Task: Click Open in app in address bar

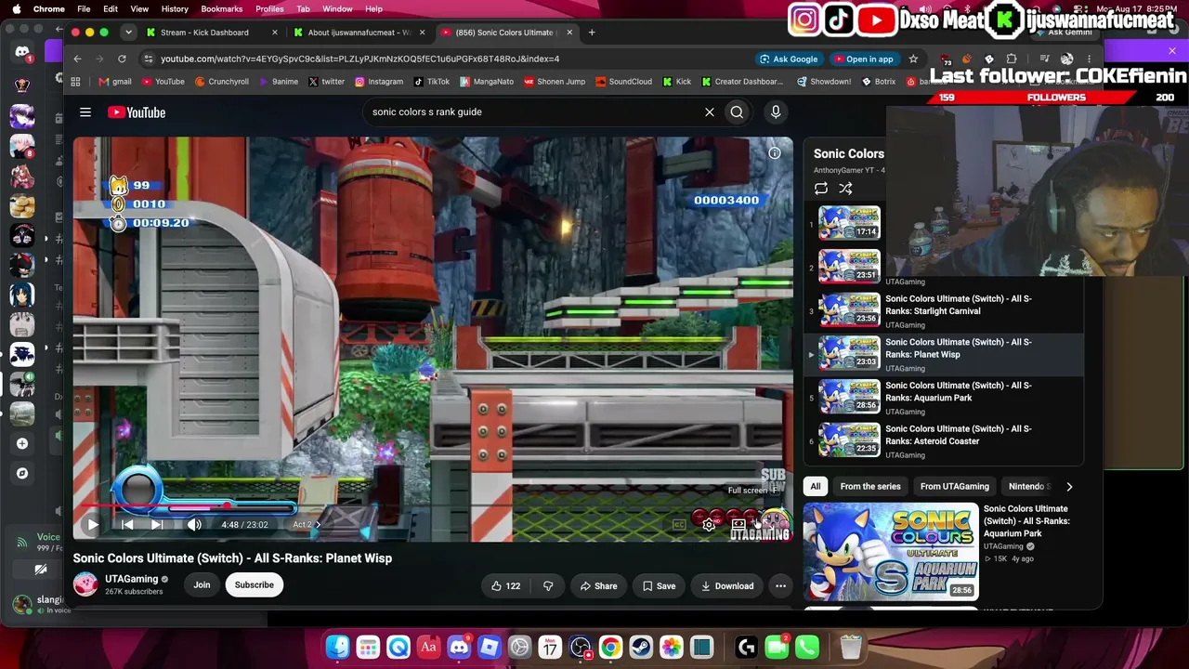Action: tap(863, 59)
